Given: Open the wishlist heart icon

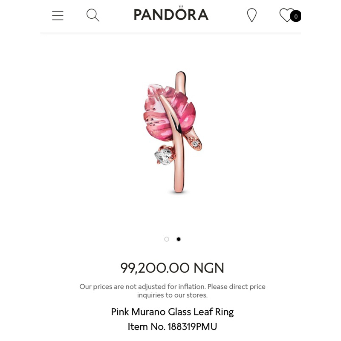Looking at the screenshot, I should click(286, 15).
